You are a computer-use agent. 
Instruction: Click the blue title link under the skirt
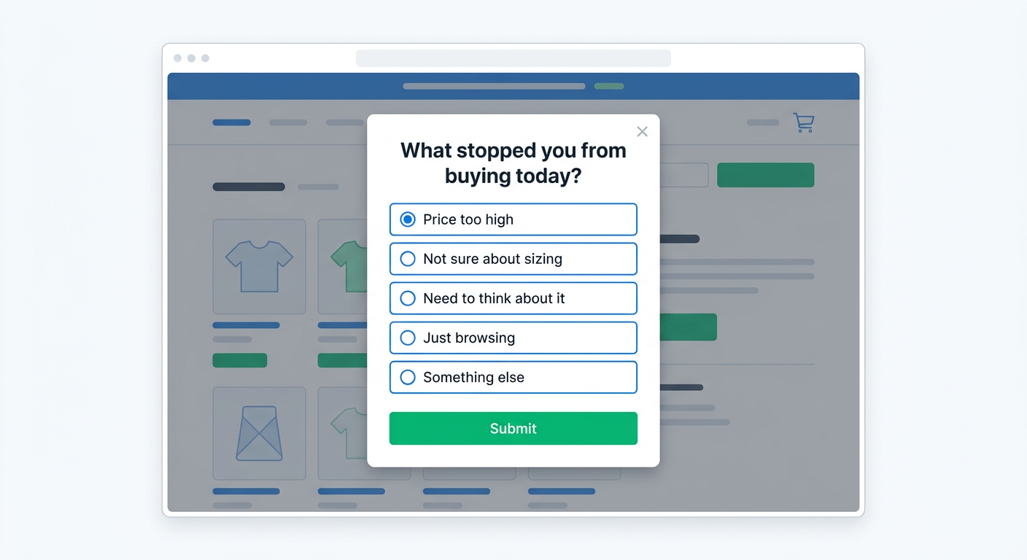click(246, 491)
